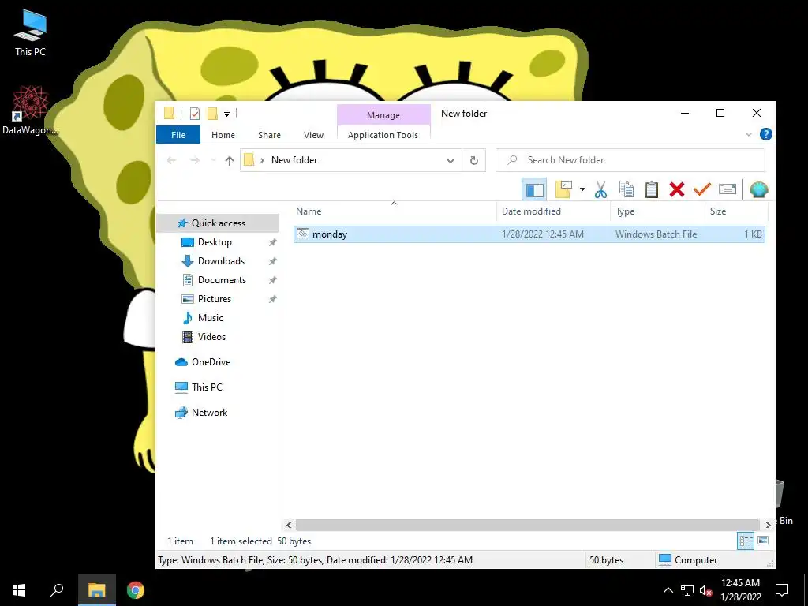Expand the ribbon with chevron arrow
Screen dimensions: 808x606
tap(748, 134)
